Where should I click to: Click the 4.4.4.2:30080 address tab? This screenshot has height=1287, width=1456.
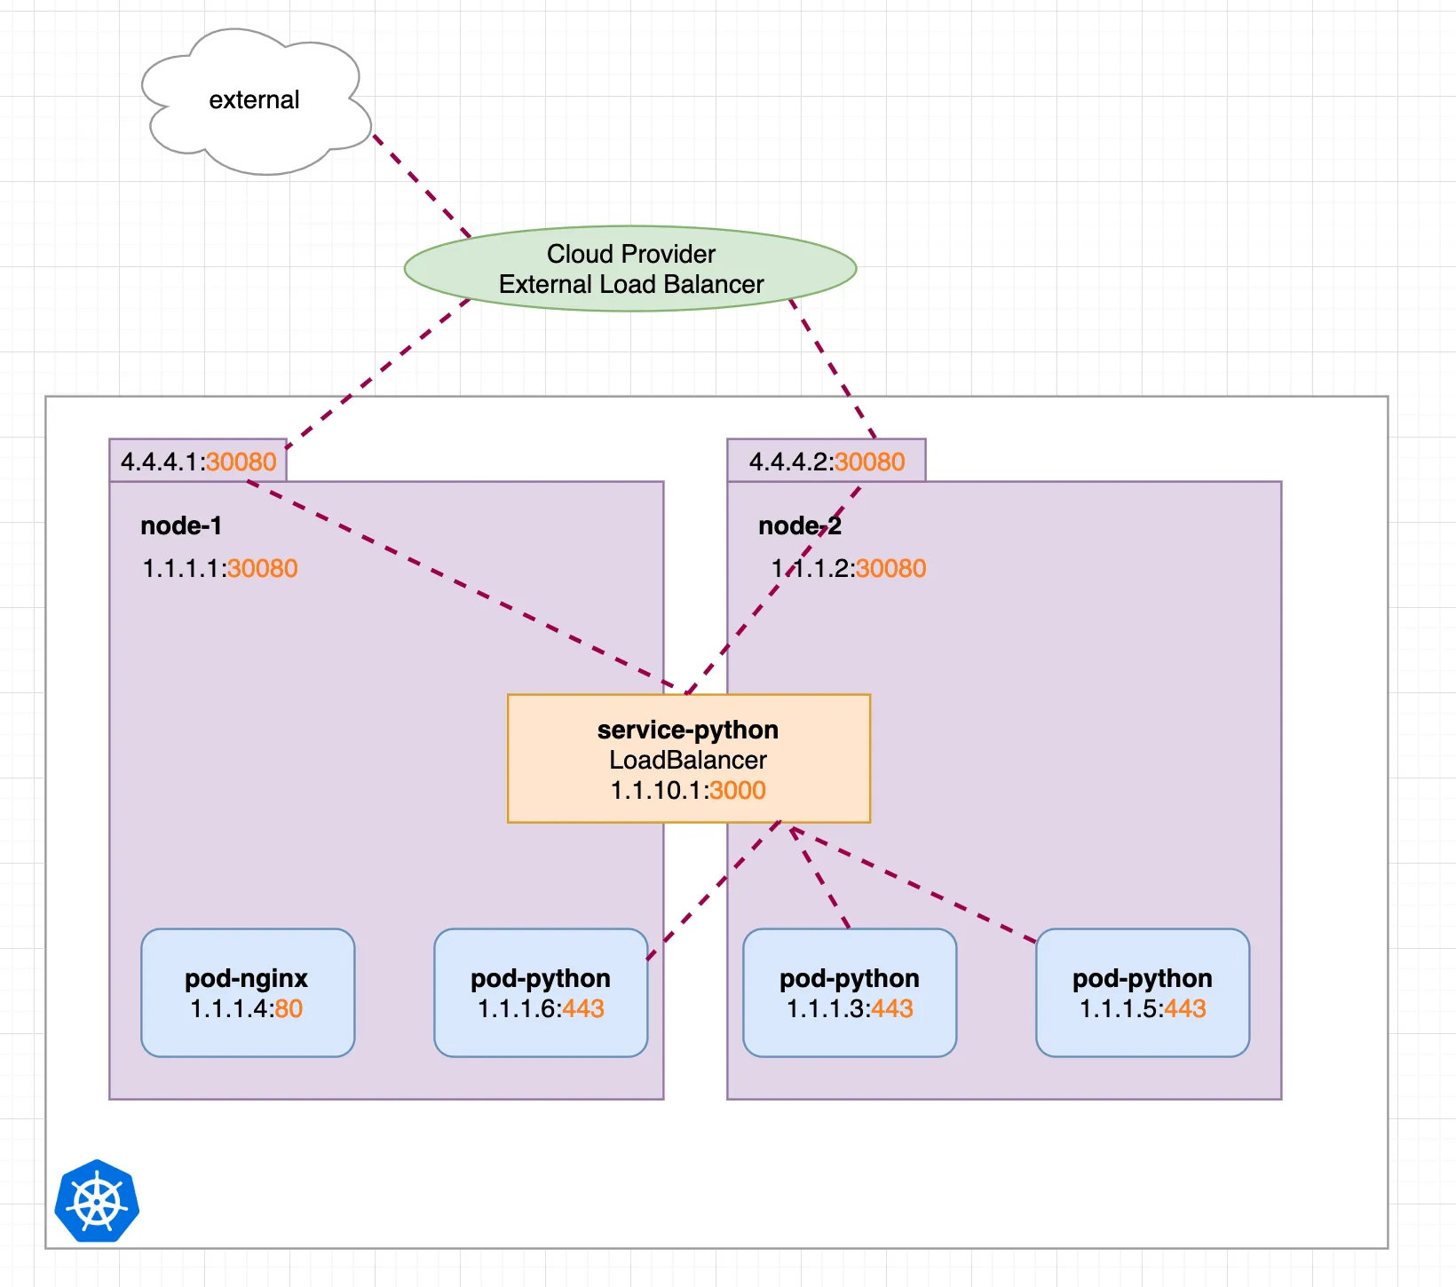click(827, 461)
